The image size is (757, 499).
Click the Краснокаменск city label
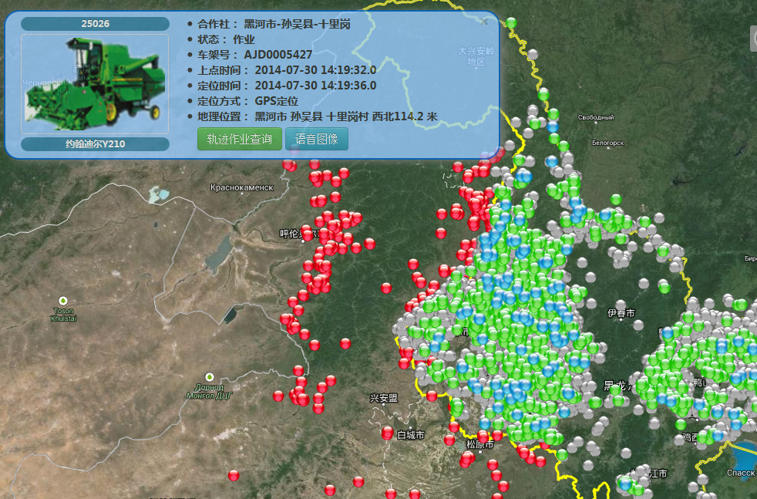pyautogui.click(x=242, y=187)
